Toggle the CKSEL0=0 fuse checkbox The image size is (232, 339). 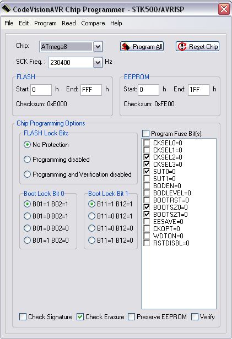click(147, 143)
